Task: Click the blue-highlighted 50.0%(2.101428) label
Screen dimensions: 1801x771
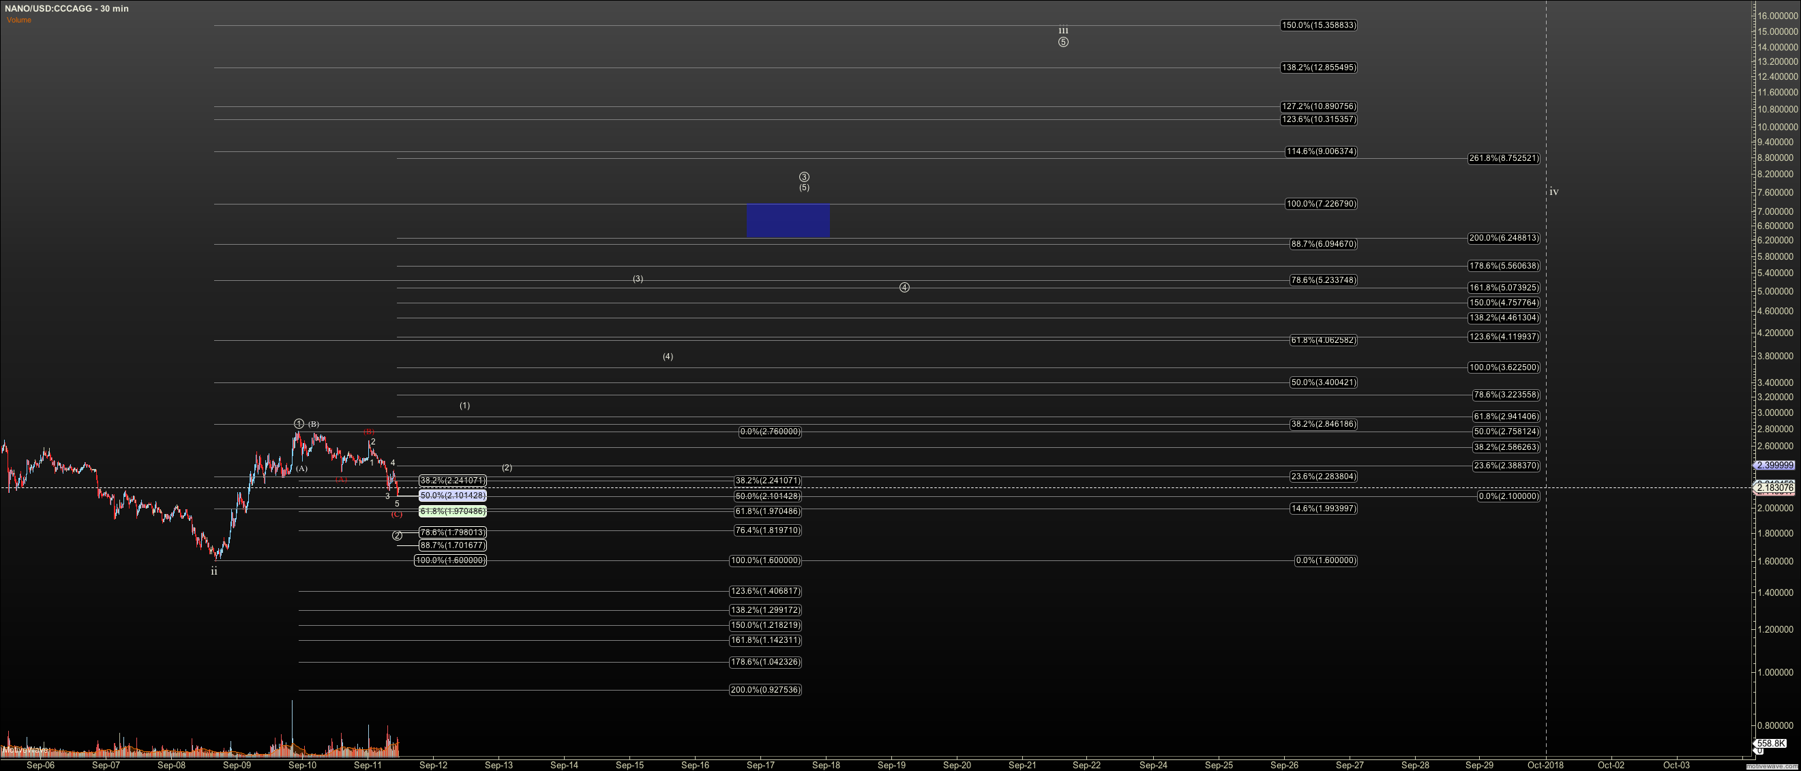Action: pyautogui.click(x=453, y=496)
